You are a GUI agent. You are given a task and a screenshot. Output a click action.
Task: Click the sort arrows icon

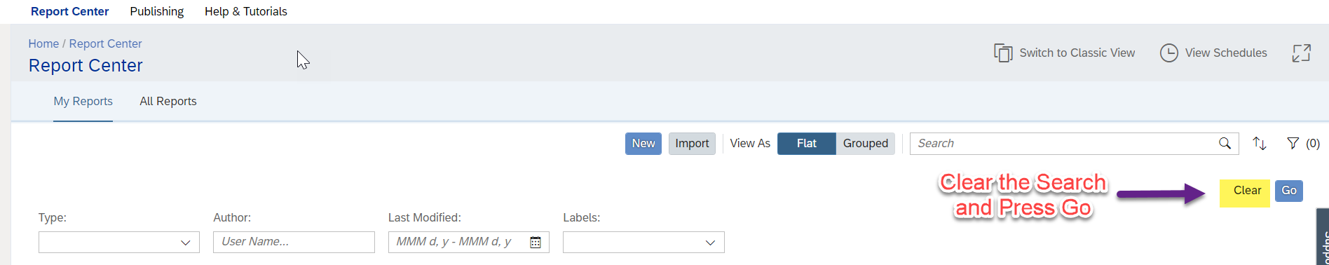(x=1260, y=143)
